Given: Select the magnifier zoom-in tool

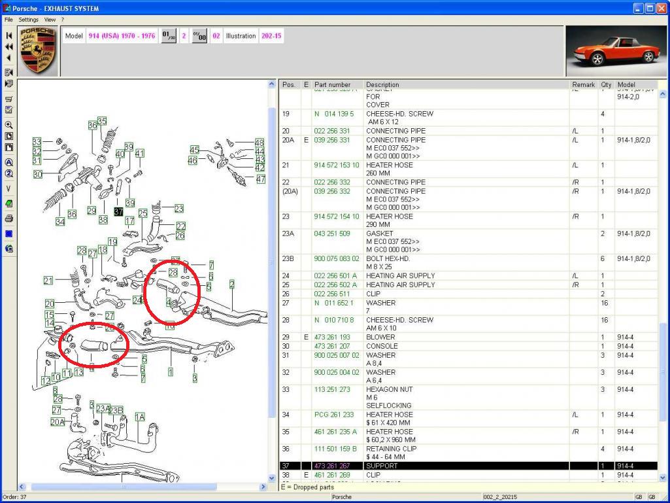Looking at the screenshot, I should [x=8, y=125].
